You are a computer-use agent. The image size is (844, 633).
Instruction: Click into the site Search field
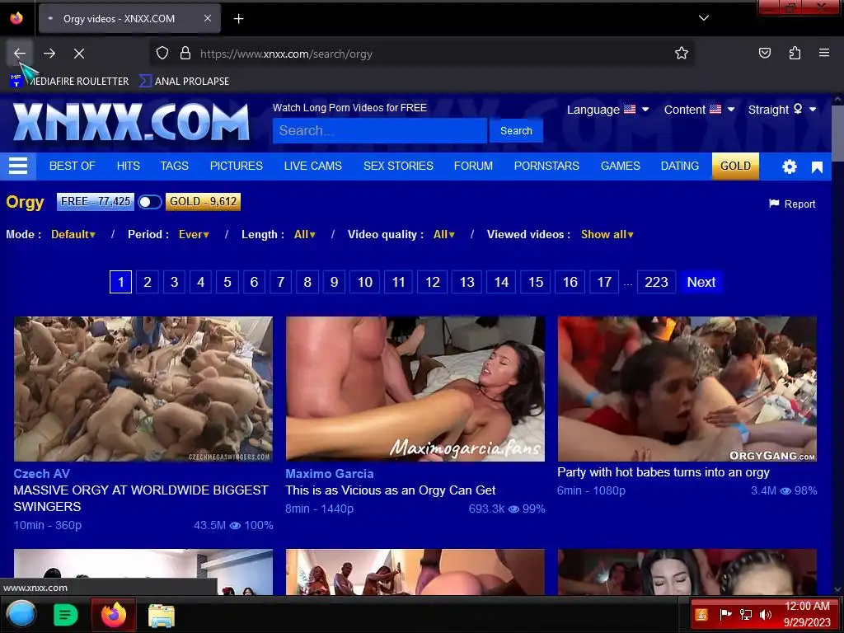[379, 131]
